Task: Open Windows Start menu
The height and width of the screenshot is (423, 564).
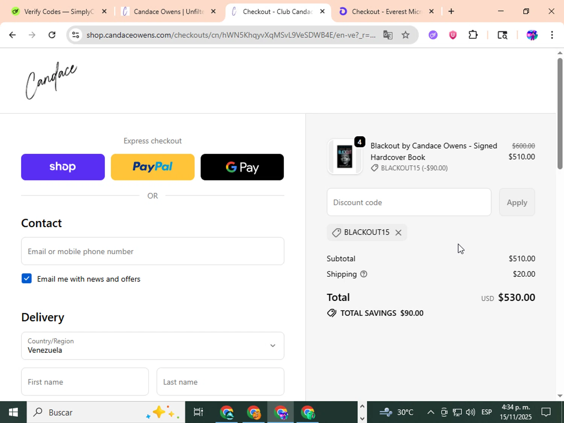Action: [13, 412]
